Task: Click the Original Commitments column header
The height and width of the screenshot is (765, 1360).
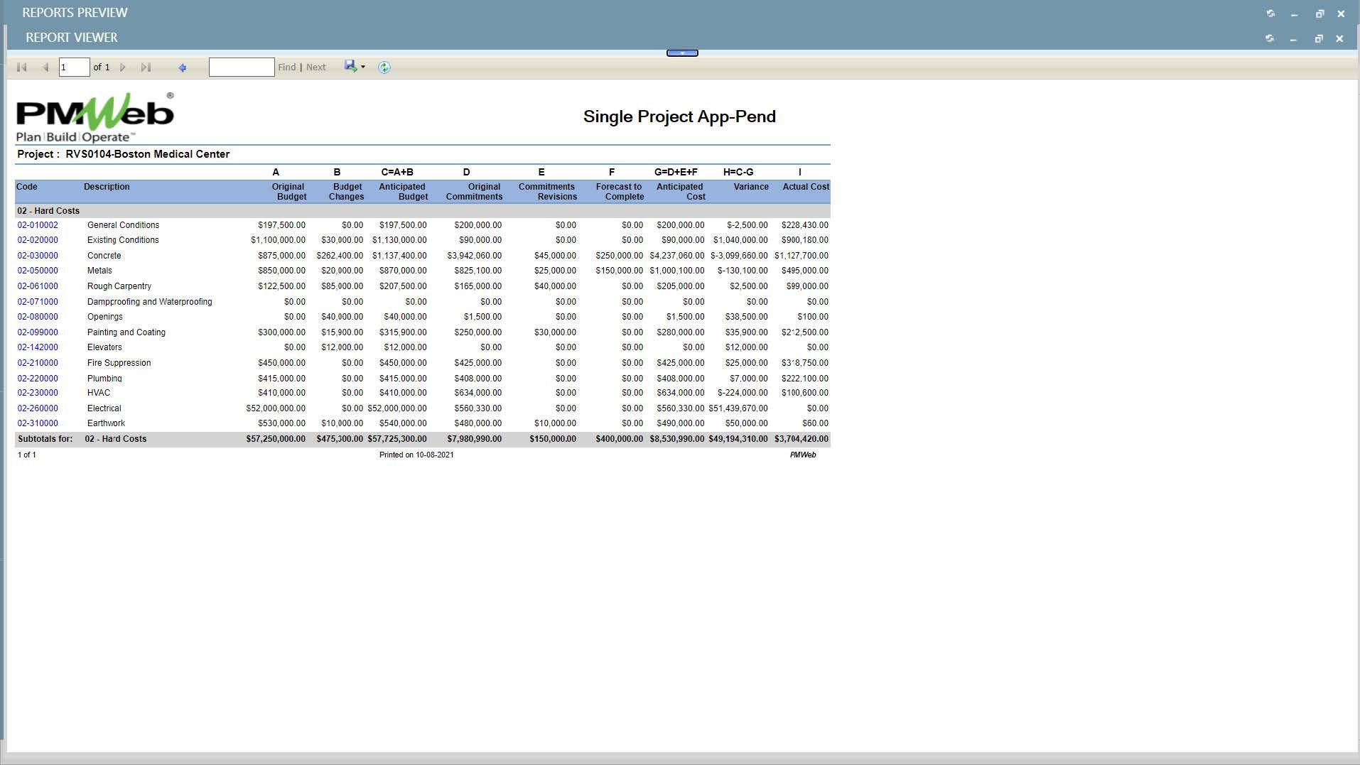Action: 474,192
